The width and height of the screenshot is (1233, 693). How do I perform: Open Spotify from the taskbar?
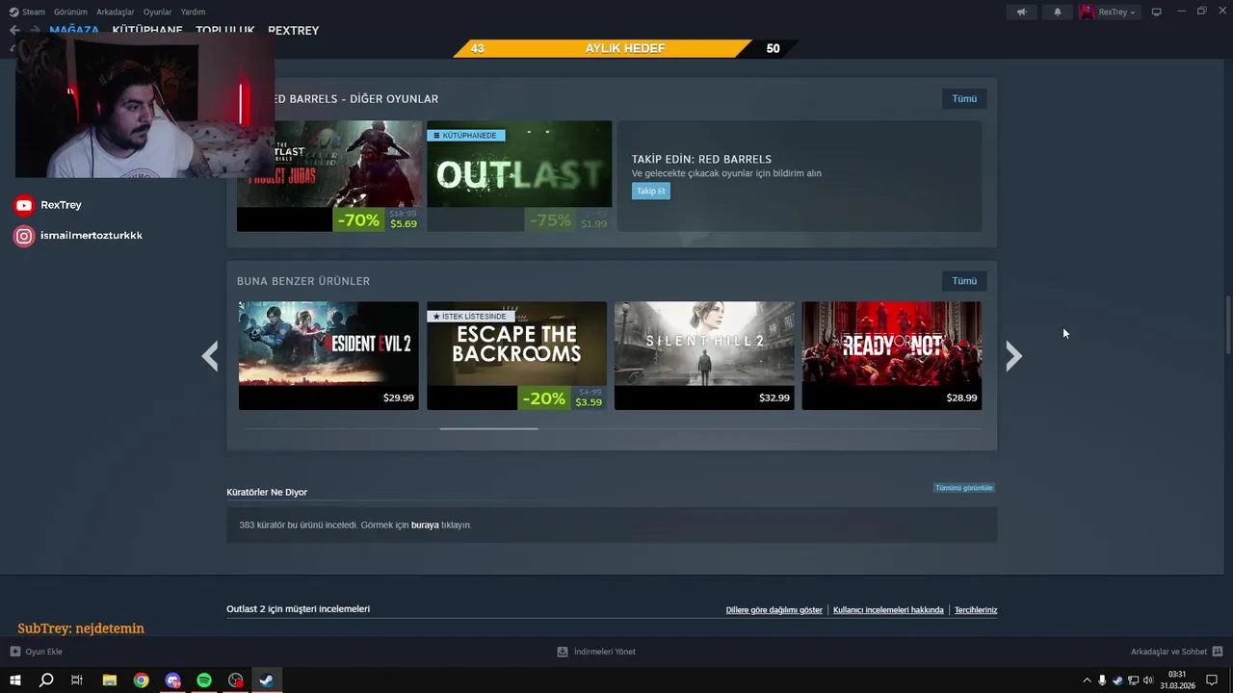pos(204,680)
